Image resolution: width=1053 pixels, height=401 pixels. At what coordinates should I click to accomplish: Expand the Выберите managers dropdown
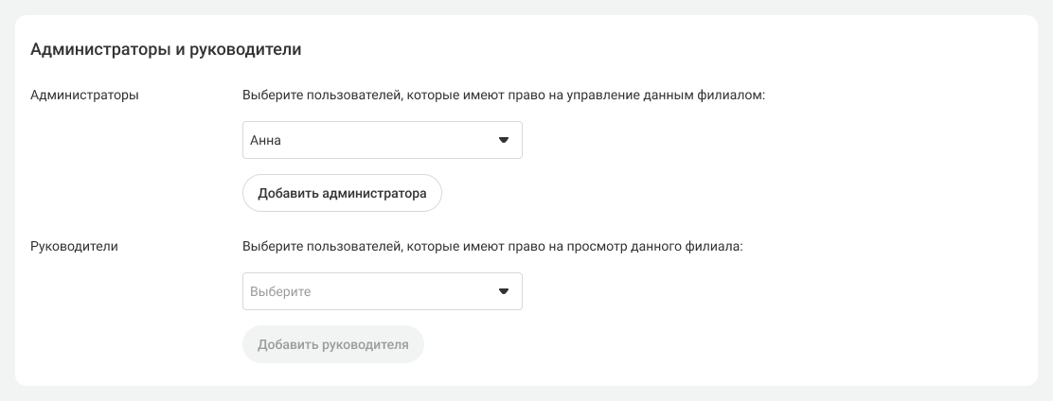[x=382, y=291]
